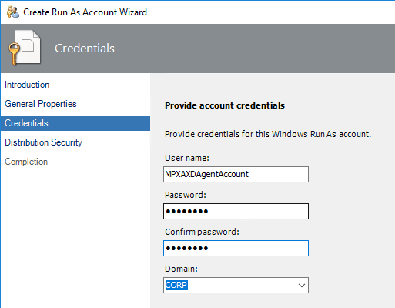Screen dimensions: 395x308
Task: Focus the Password input field
Action: [x=236, y=211]
